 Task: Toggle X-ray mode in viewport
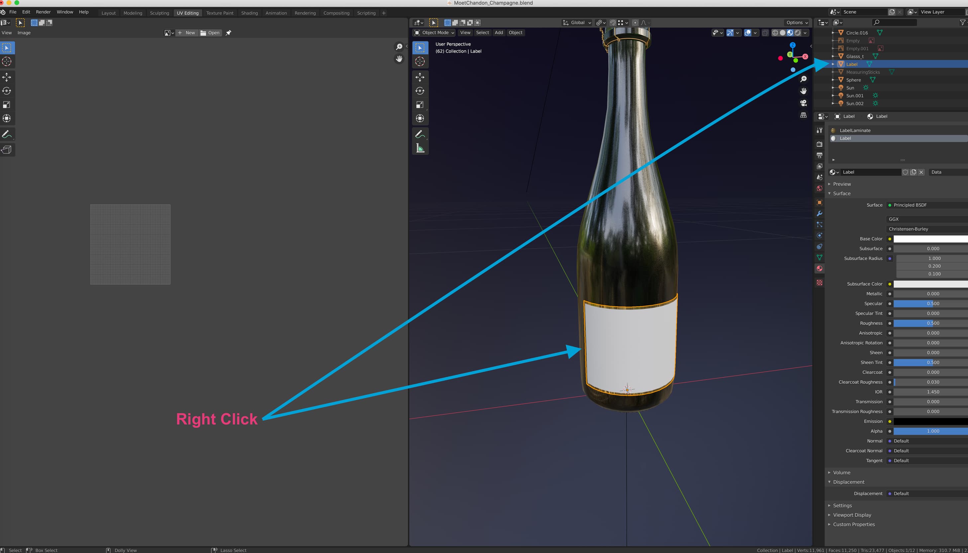[x=765, y=33]
